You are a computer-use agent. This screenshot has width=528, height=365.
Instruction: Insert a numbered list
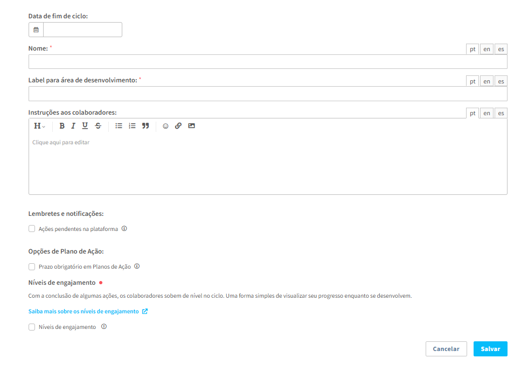[x=132, y=126]
